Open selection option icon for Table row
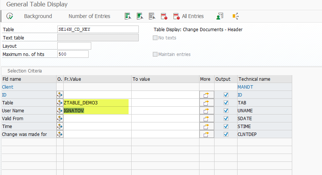The height and width of the screenshot is (175, 322). point(60,103)
